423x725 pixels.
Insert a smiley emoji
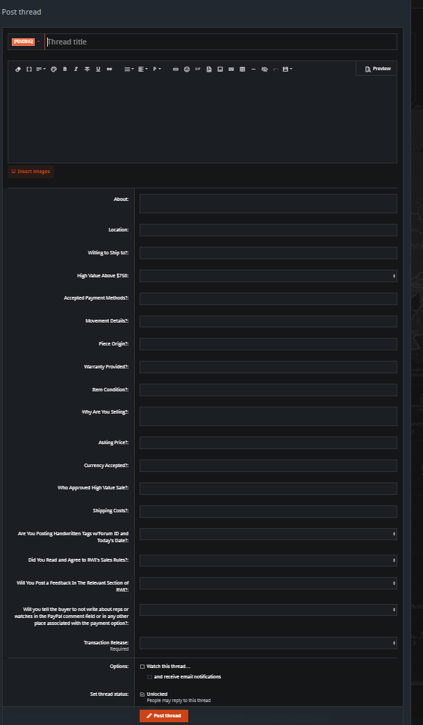pyautogui.click(x=187, y=69)
